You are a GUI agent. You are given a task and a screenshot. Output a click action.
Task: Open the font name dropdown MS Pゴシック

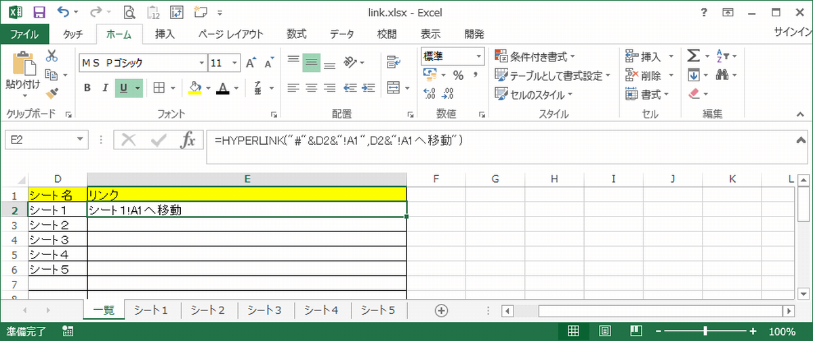click(x=201, y=63)
